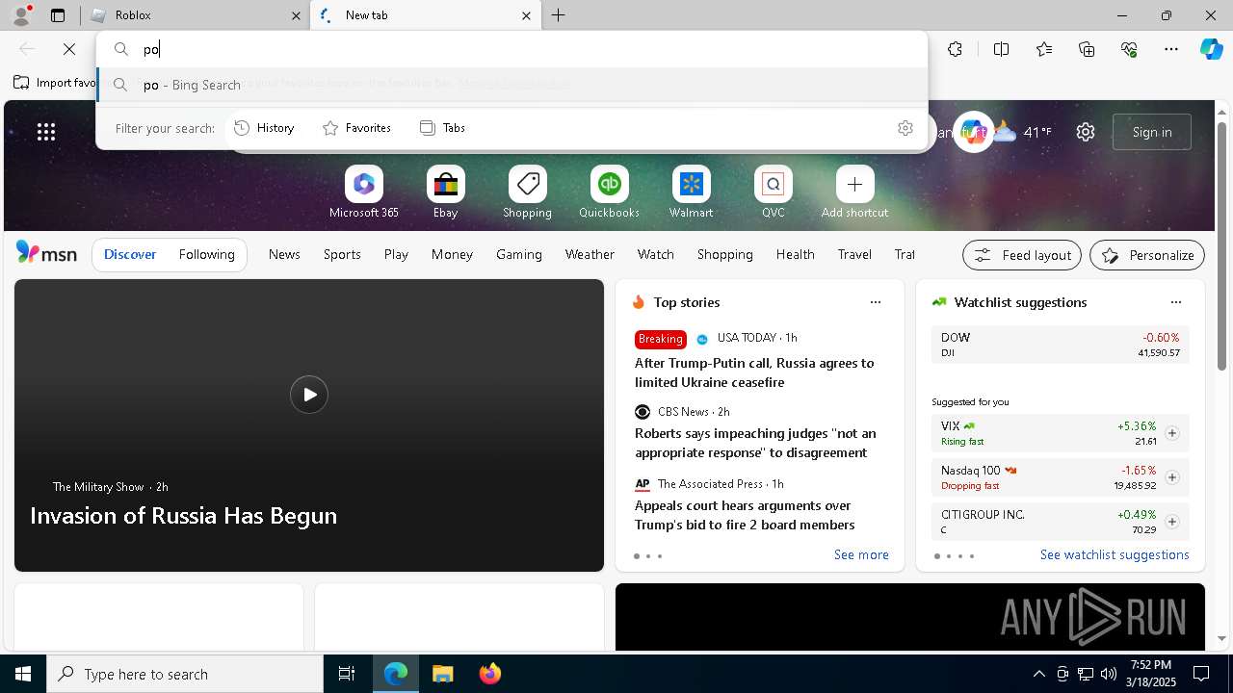Open Edge Settings and more menu
Image resolution: width=1233 pixels, height=693 pixels.
[1171, 49]
